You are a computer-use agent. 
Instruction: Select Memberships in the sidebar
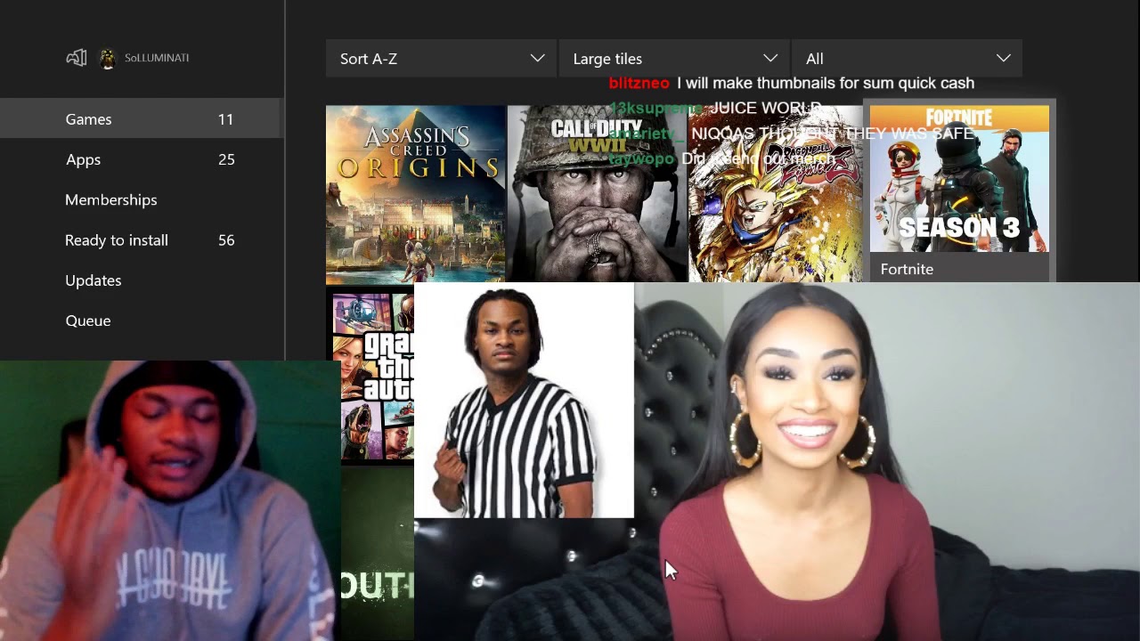141,199
